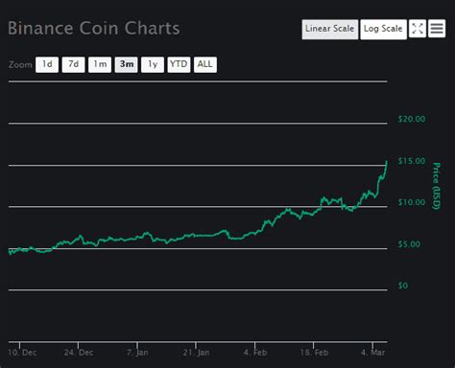
Task: Select the 3m zoom range
Action: [x=127, y=64]
